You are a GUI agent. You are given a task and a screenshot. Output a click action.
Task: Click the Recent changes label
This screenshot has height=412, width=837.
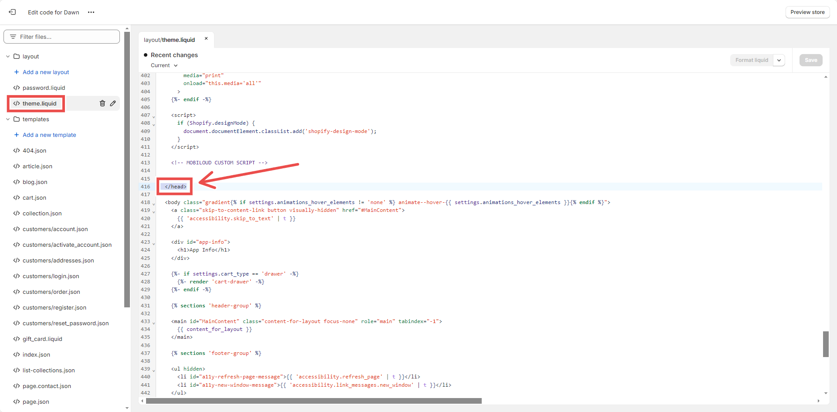(174, 55)
